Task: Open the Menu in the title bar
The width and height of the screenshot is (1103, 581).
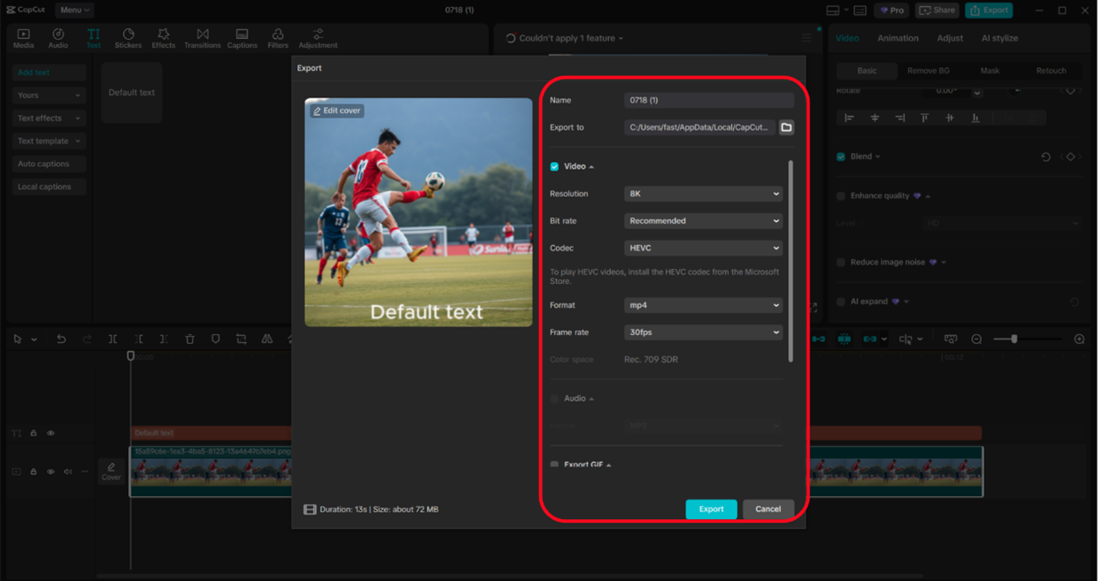Action: tap(74, 10)
